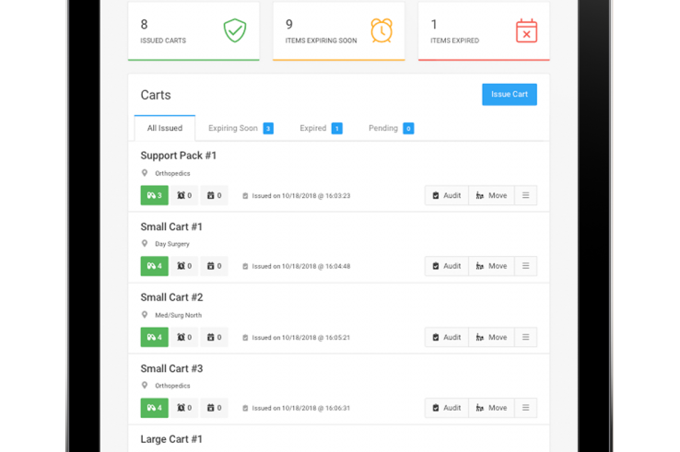Click expiring-soon alarm badge for Small Cart #1
680x452 pixels.
[184, 266]
